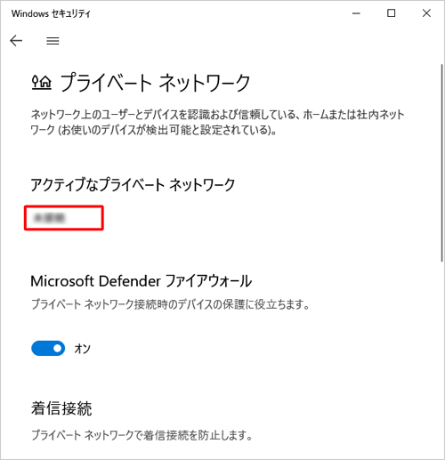The image size is (445, 460).
Task: Click the text about blocking incoming connections
Action: [x=142, y=435]
